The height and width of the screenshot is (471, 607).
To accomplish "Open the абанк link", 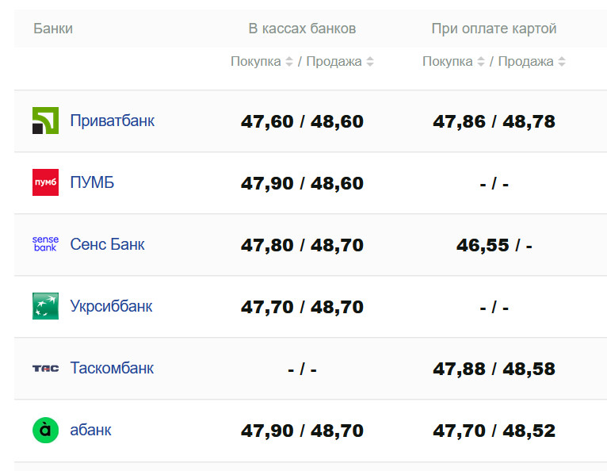I will [x=90, y=430].
